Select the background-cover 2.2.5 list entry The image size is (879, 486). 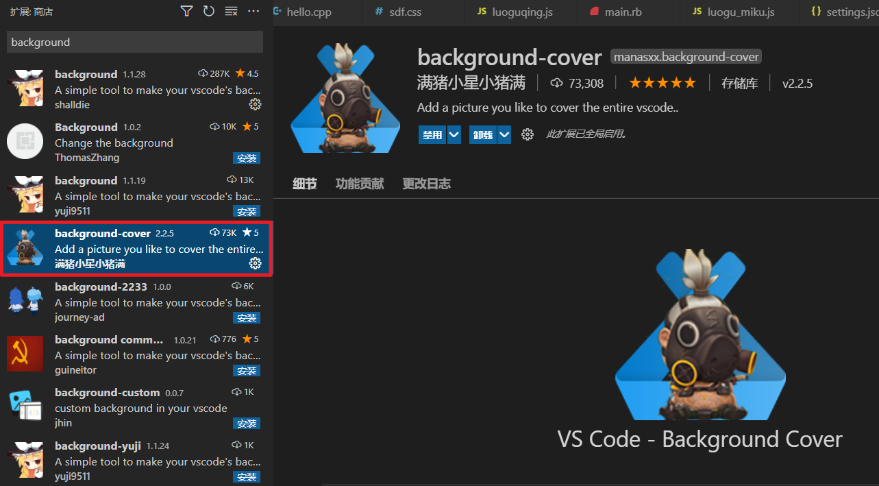coord(136,248)
